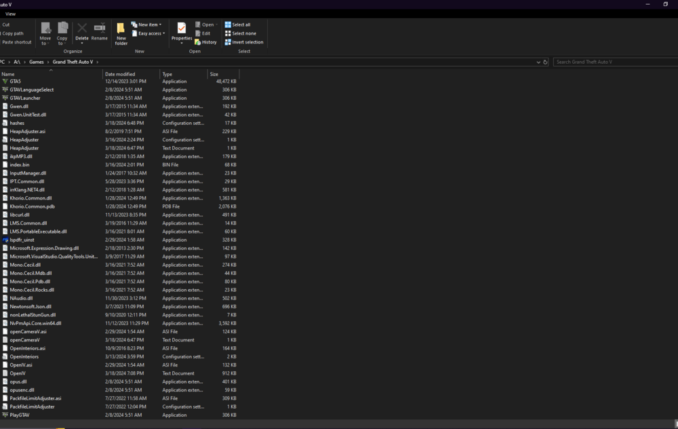This screenshot has height=429, width=678.
Task: Select the Cut icon in the ribbon
Action: coord(6,23)
